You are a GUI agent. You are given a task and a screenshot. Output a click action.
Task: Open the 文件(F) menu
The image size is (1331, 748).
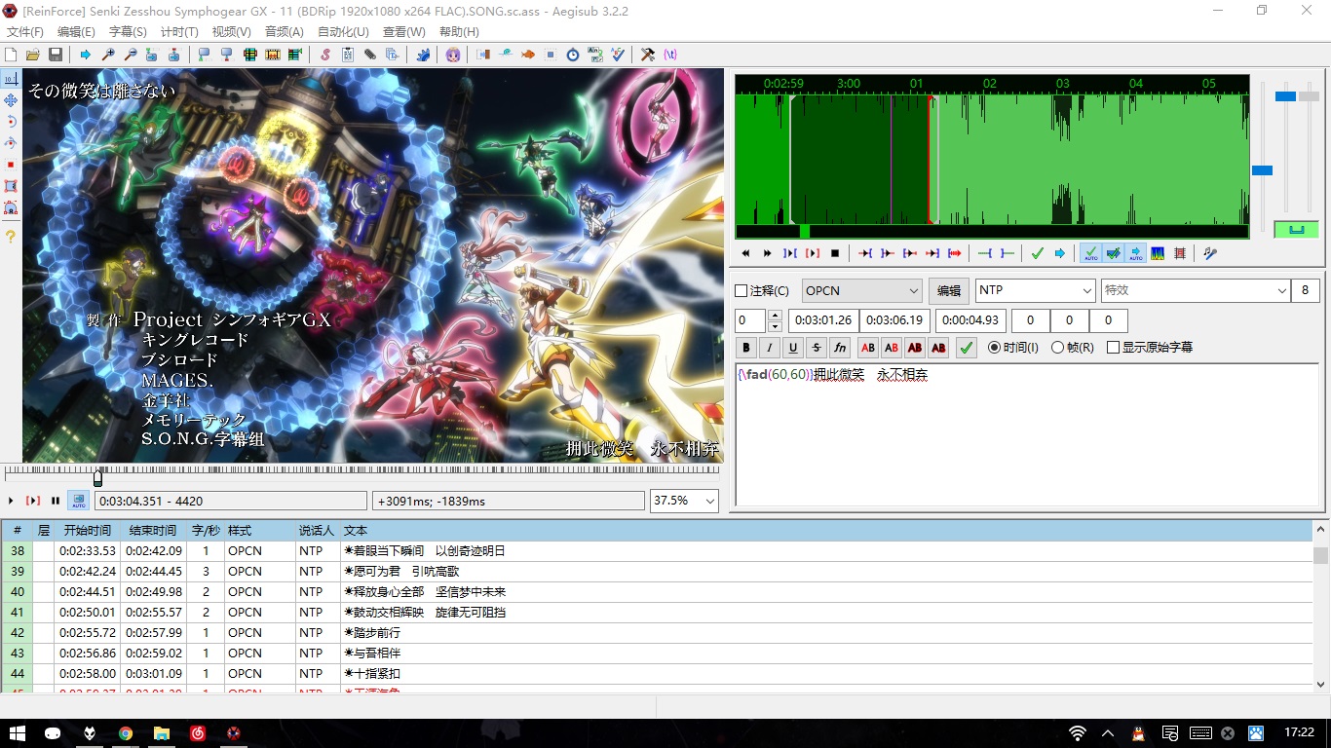pos(24,32)
